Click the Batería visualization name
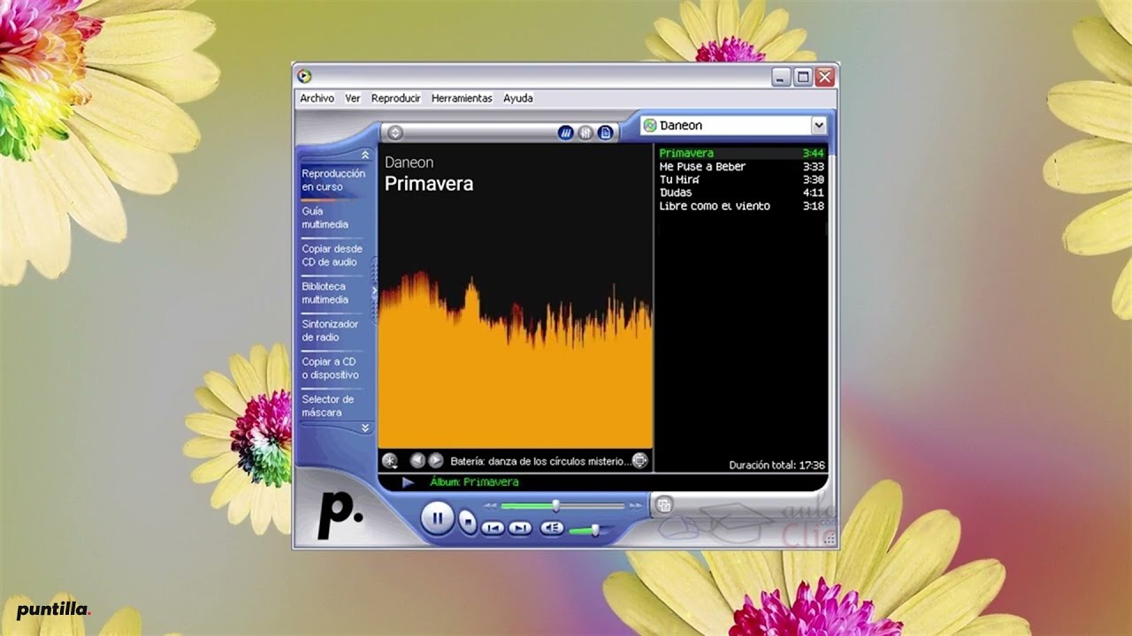This screenshot has height=636, width=1132. click(539, 461)
